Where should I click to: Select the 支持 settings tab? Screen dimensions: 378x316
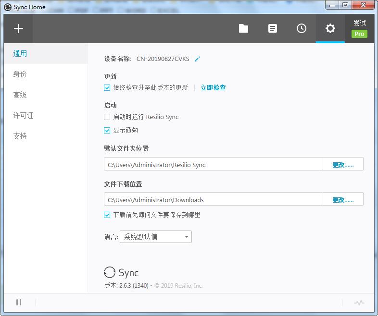(46, 136)
